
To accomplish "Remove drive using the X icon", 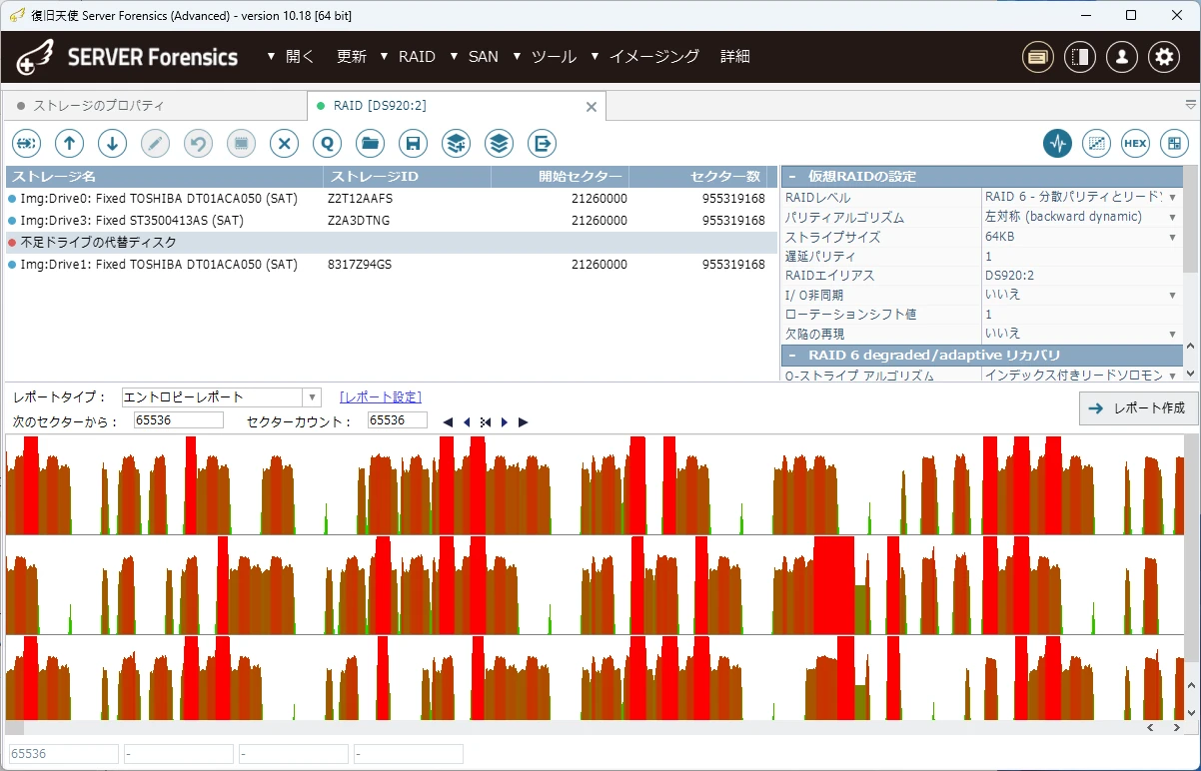I will point(285,144).
